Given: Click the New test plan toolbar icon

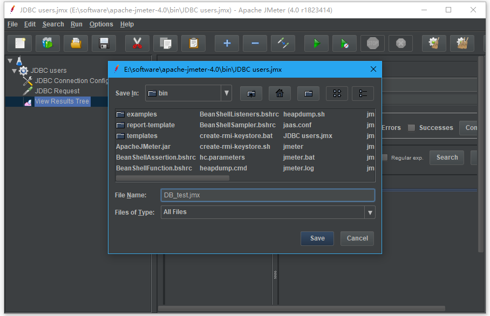Looking at the screenshot, I should (x=20, y=43).
